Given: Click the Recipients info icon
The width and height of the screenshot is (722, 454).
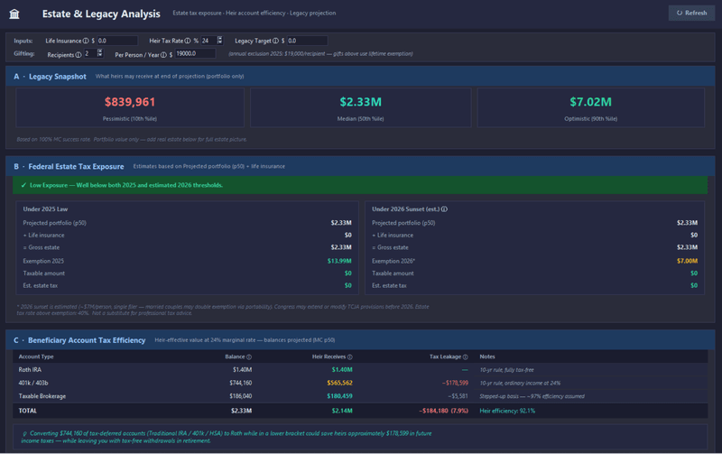Looking at the screenshot, I should tap(79, 55).
